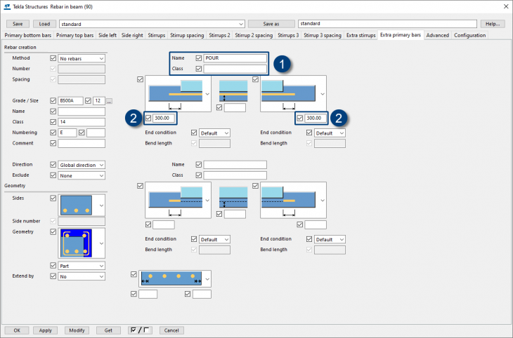Click the Numbering prefix field containing E
513x338 pixels.
[x=67, y=133]
